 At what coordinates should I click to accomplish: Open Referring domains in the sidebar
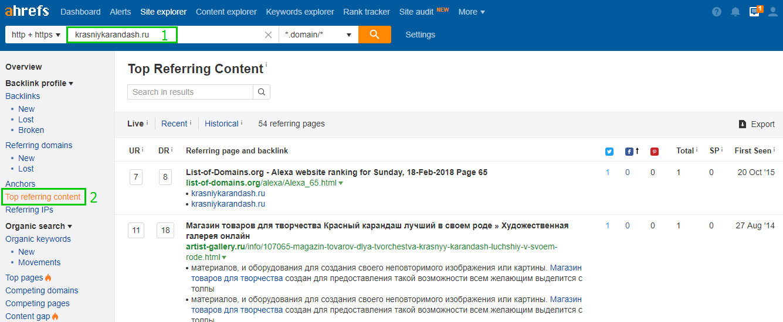point(39,145)
